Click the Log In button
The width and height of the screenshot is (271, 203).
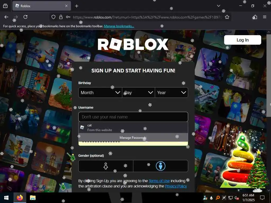coord(242,40)
